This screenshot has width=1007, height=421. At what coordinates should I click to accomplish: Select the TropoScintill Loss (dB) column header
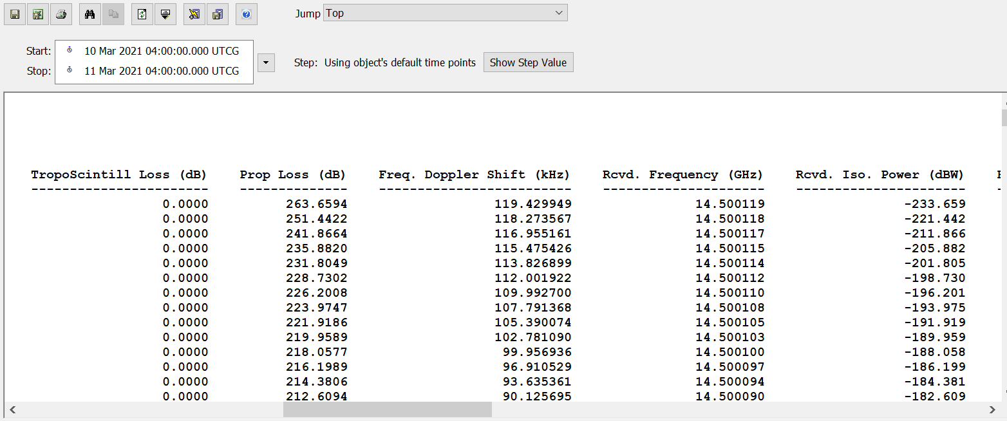tap(119, 174)
